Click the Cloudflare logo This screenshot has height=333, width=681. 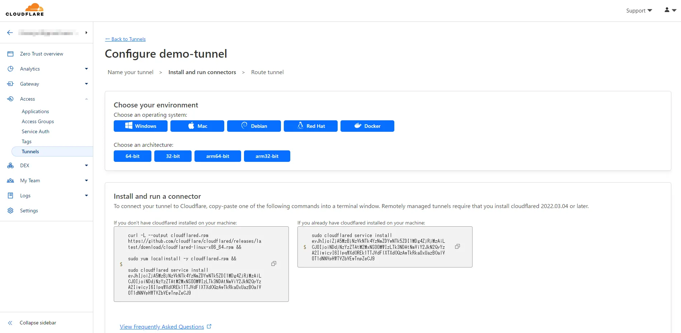coord(25,10)
